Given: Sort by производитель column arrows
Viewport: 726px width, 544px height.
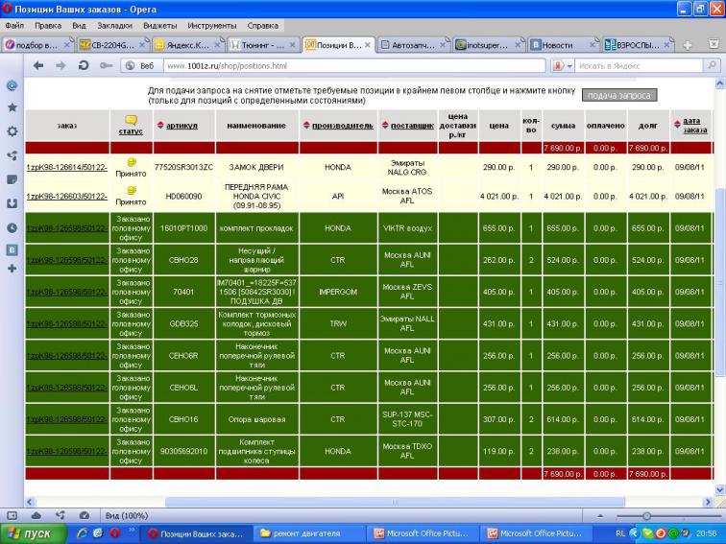Looking at the screenshot, I should click(306, 126).
